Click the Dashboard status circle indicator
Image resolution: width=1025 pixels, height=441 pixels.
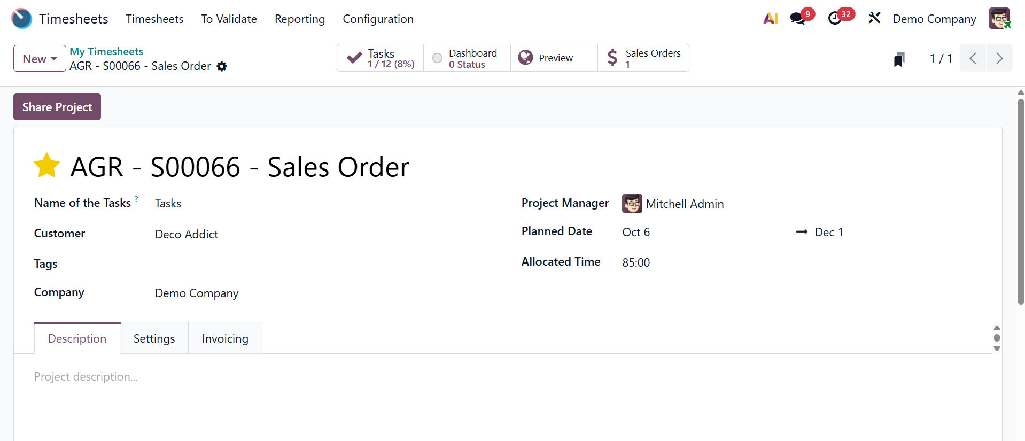click(437, 58)
